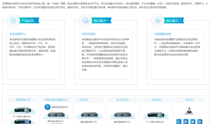The width and height of the screenshot is (212, 124).
Task: Open the 内部威胁检测 heading link
Action: (162, 34)
